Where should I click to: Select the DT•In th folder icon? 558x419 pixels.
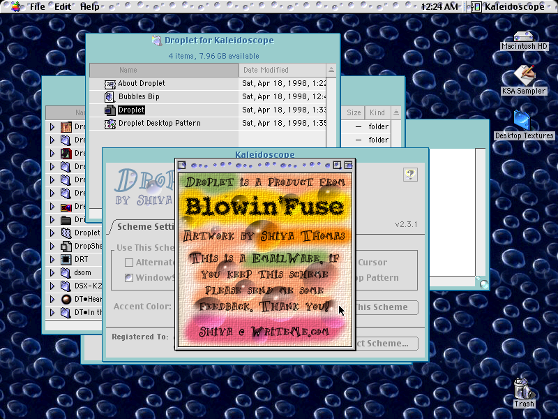click(66, 313)
